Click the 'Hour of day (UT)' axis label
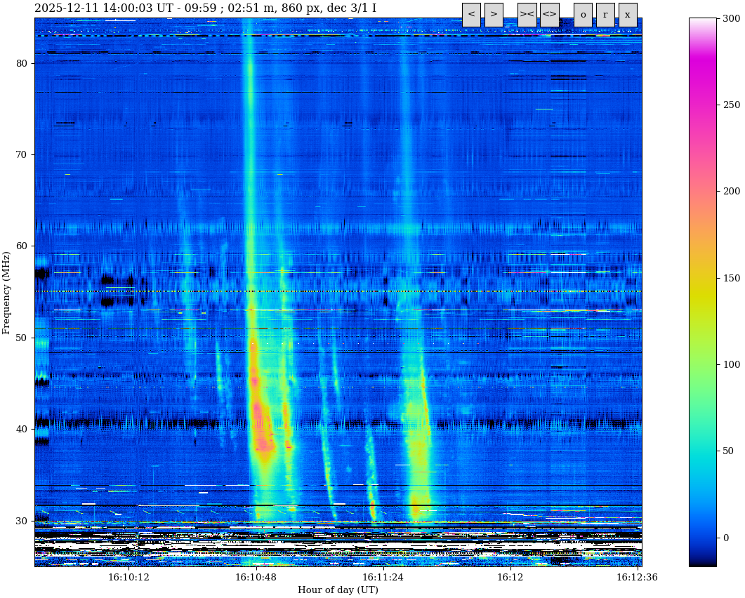This screenshot has height=598, width=745. click(x=338, y=590)
